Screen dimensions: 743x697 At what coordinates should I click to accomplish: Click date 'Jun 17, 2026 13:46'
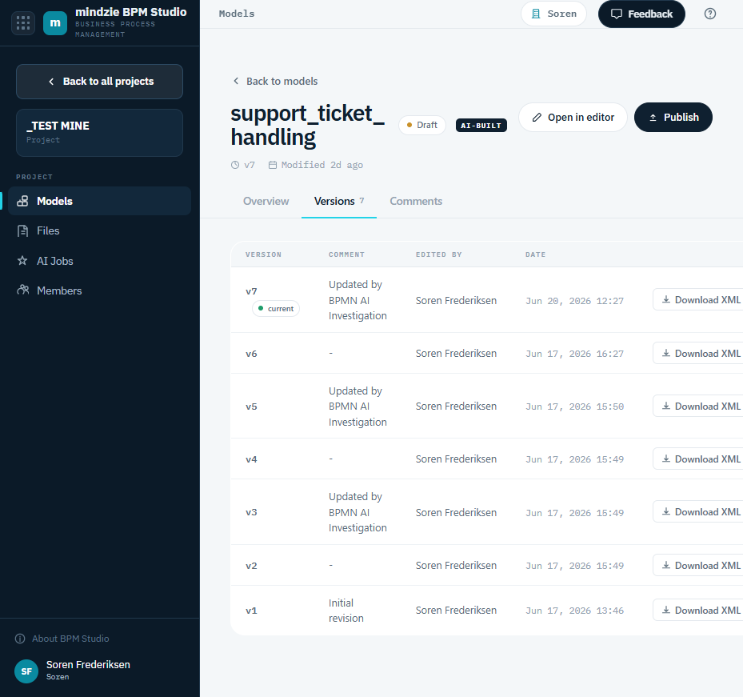click(574, 611)
